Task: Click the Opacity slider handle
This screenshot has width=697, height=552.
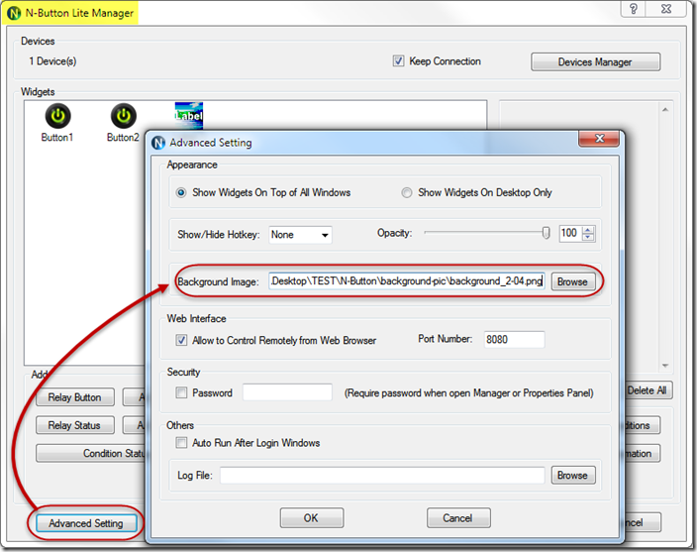Action: click(546, 233)
